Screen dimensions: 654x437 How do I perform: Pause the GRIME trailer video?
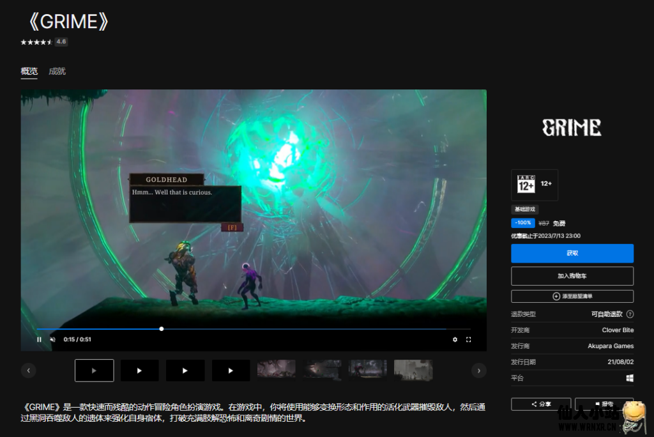tap(39, 339)
